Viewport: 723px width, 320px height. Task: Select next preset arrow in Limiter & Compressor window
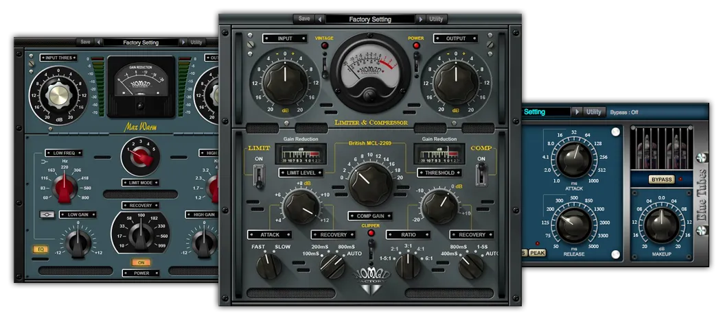(x=420, y=19)
